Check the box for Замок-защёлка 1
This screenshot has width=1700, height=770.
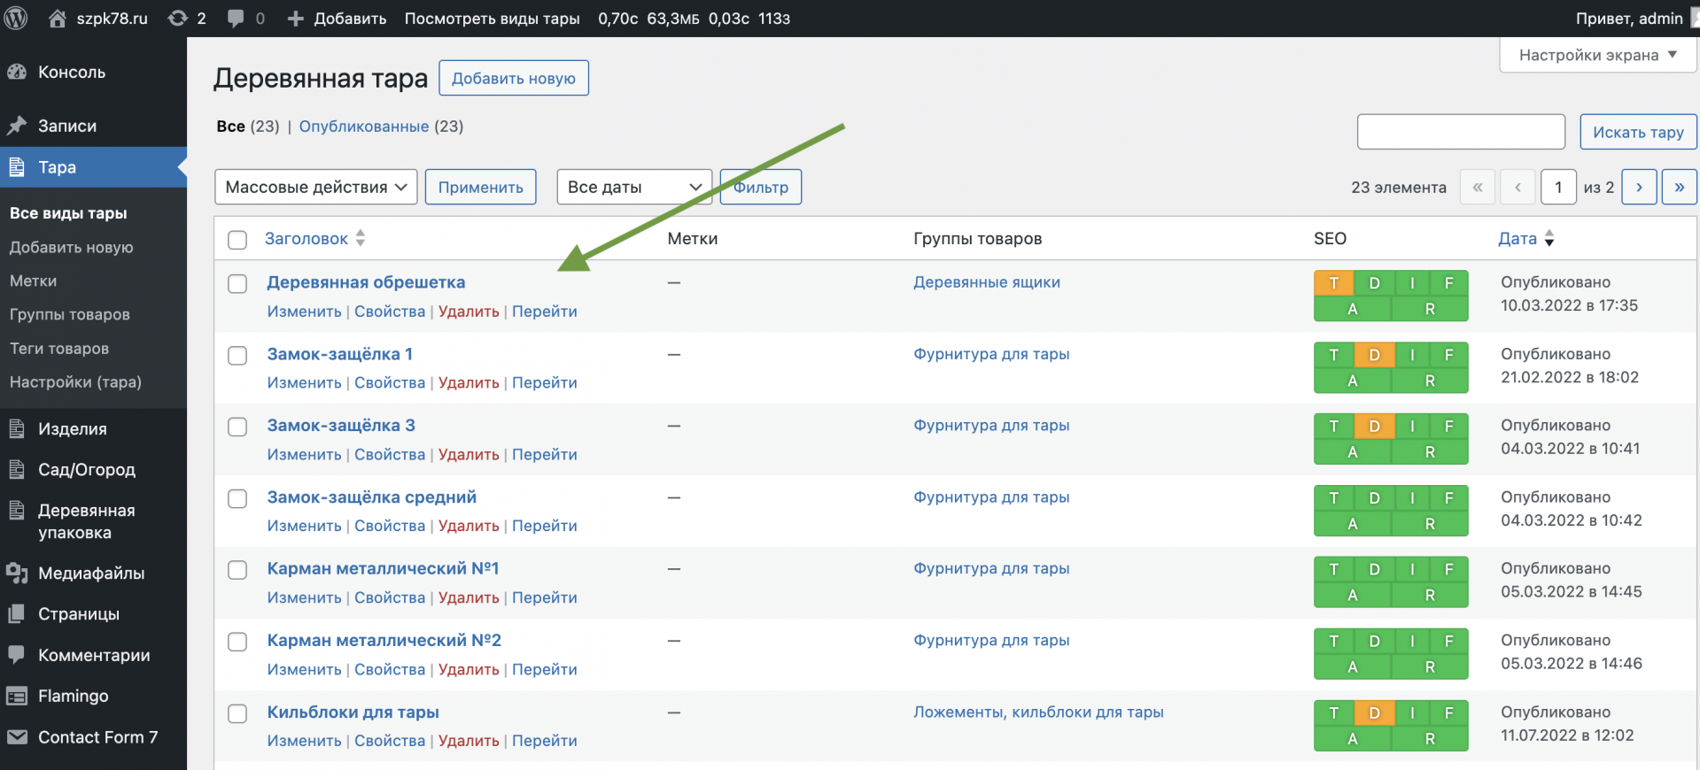point(237,356)
